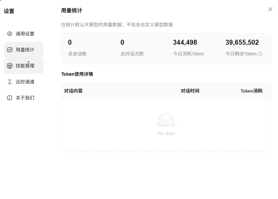Screen dimensions: 278x199
Task: Click the info icon after 今日剩余Token
Action: pos(260,53)
